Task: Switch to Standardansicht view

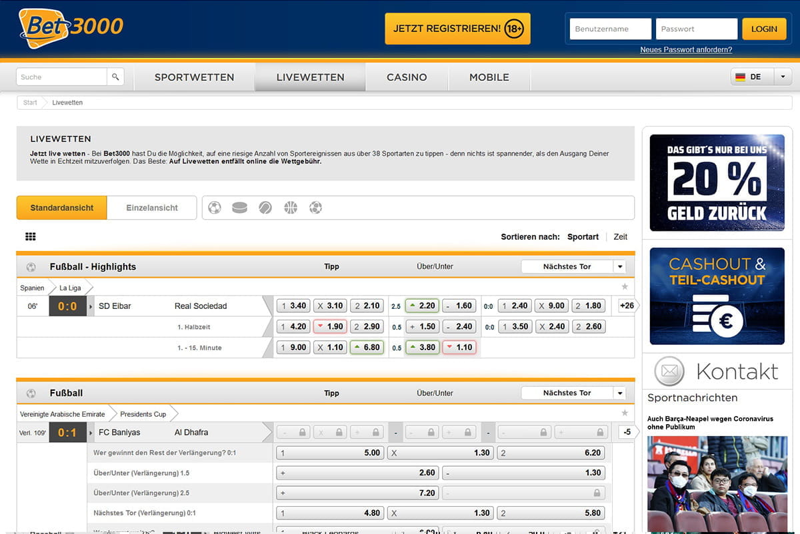Action: click(62, 208)
